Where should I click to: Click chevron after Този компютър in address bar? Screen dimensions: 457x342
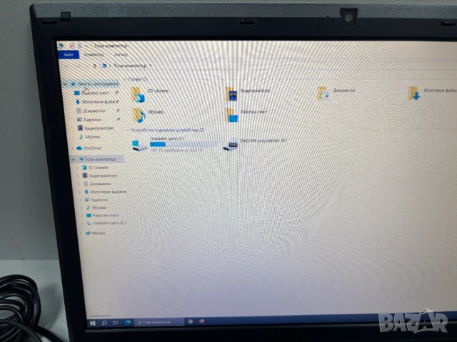151,66
